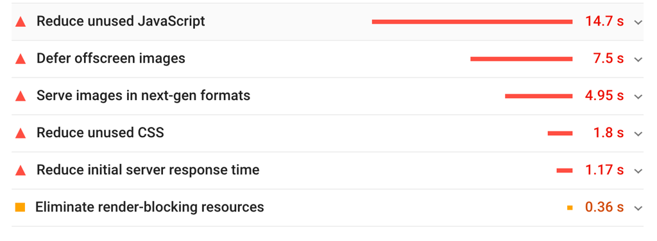The image size is (657, 241).
Task: Click the 7.5 s savings bar
Action: click(521, 59)
